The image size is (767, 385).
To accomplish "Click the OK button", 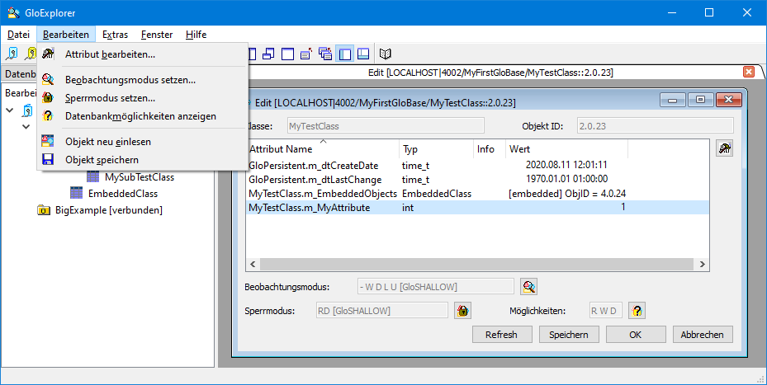I will point(636,335).
